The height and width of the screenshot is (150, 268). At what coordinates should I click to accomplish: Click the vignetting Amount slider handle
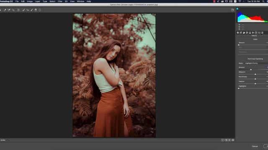point(251,70)
